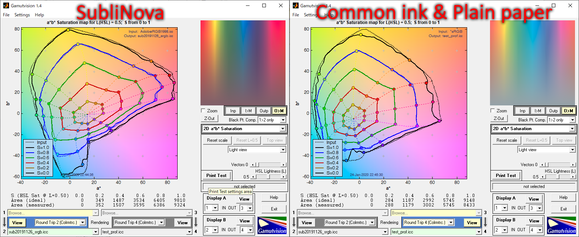
Task: Click gradient color preview in left window
Action: [x=243, y=63]
